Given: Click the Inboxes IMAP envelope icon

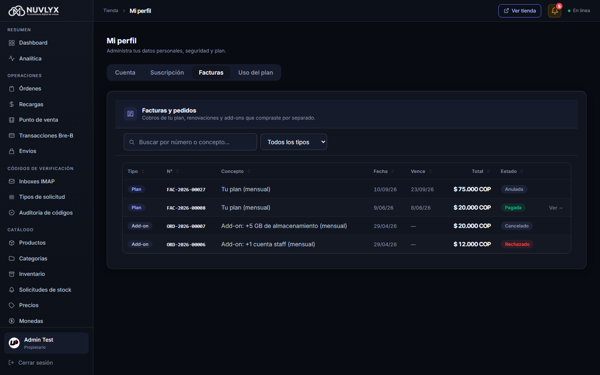Looking at the screenshot, I should (x=12, y=182).
